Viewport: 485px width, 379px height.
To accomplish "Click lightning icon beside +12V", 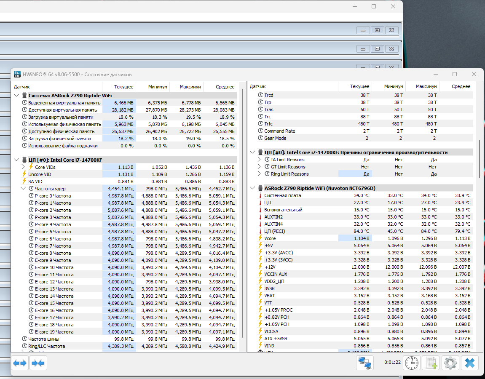I will pos(260,267).
